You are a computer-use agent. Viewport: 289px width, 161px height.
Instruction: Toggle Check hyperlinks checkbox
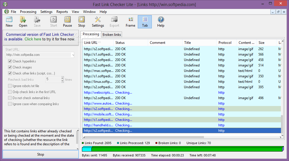pos(10,61)
